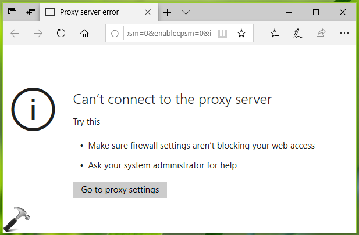Click Go to proxy settings button

pyautogui.click(x=120, y=190)
